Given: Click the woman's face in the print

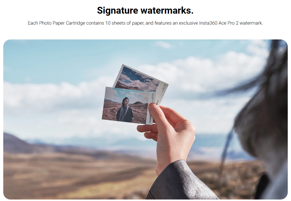Looking at the screenshot, I should coord(125,101).
